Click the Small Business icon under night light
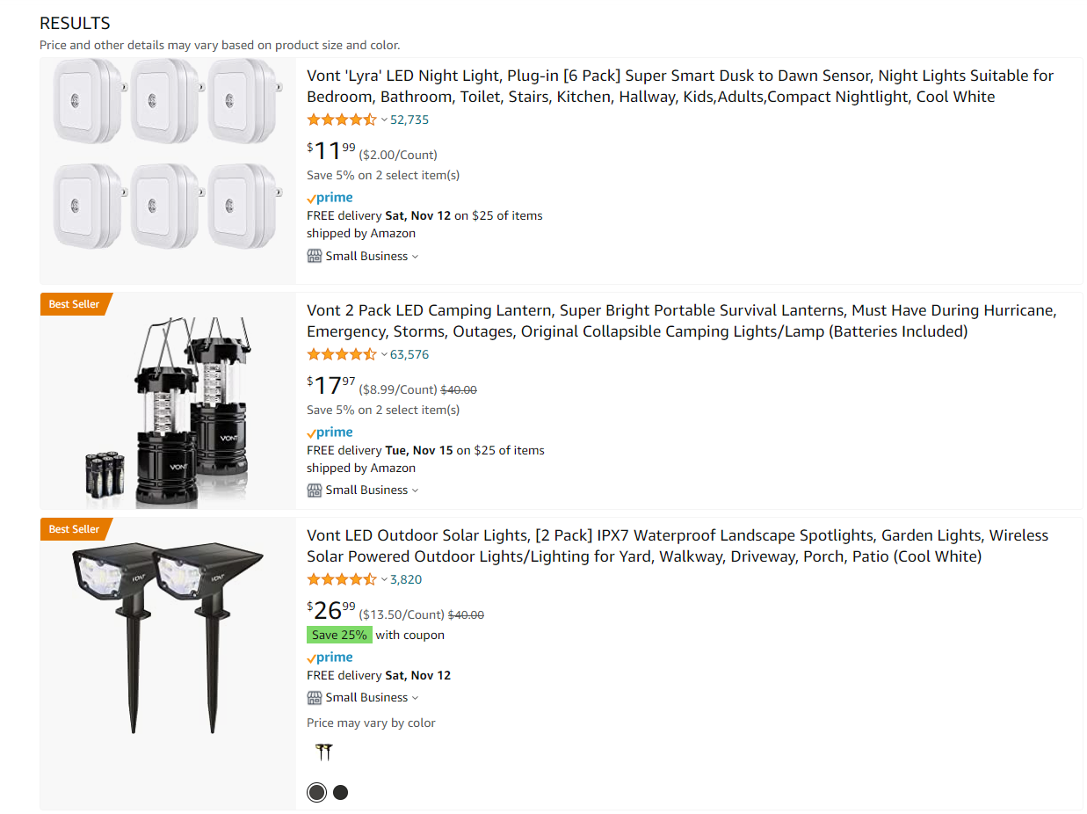 (315, 256)
